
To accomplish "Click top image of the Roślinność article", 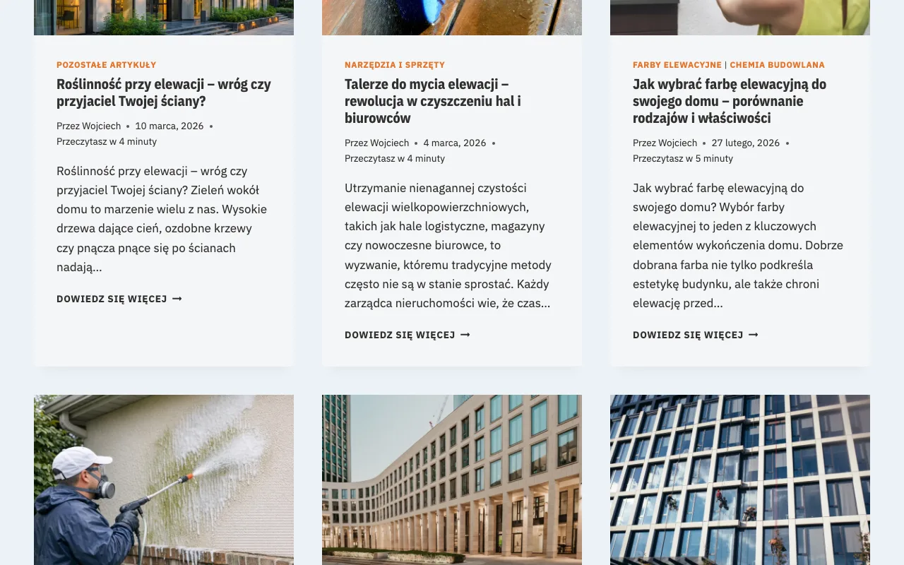I will (164, 18).
